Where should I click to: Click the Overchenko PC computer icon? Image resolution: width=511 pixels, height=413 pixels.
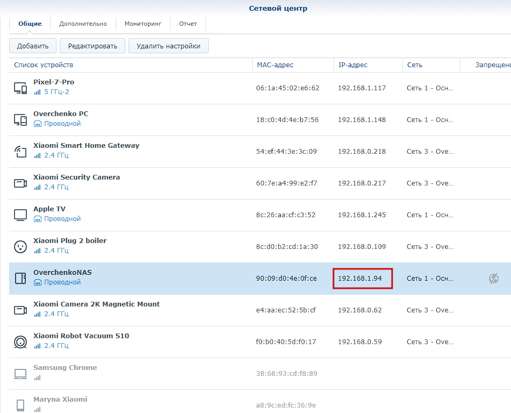(x=20, y=120)
